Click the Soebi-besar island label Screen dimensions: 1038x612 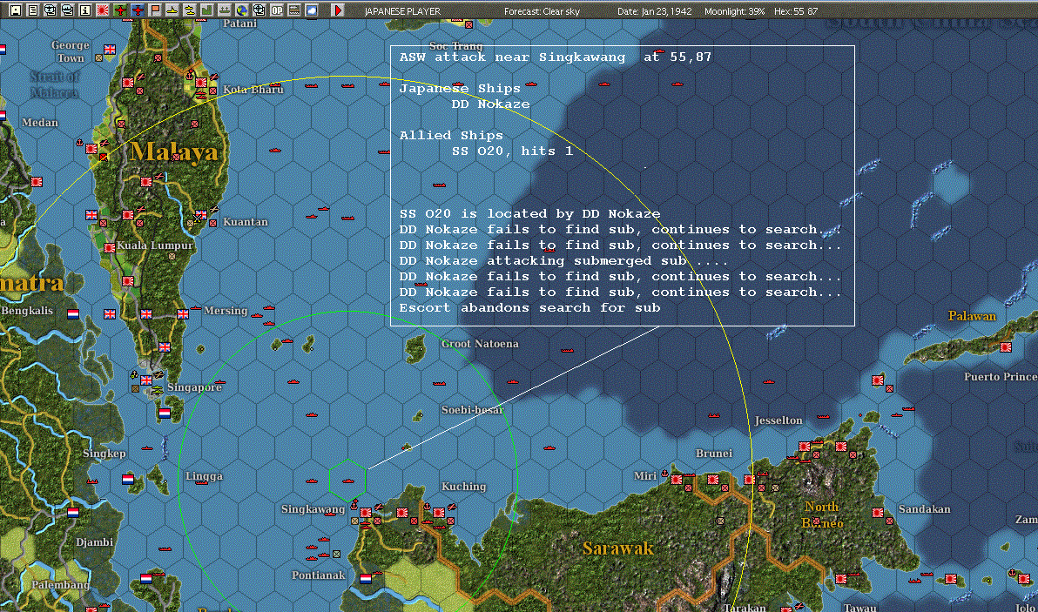click(472, 409)
